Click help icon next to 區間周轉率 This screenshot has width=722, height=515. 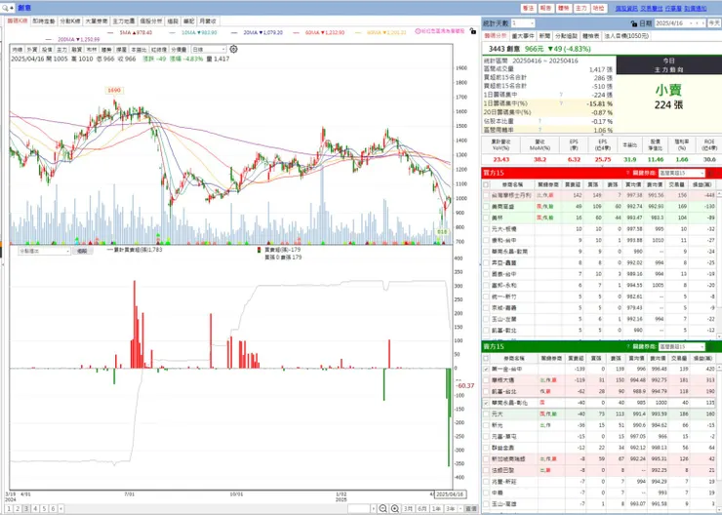point(540,130)
